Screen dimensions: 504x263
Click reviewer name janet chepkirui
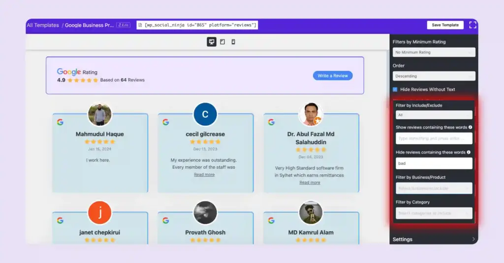click(x=99, y=232)
